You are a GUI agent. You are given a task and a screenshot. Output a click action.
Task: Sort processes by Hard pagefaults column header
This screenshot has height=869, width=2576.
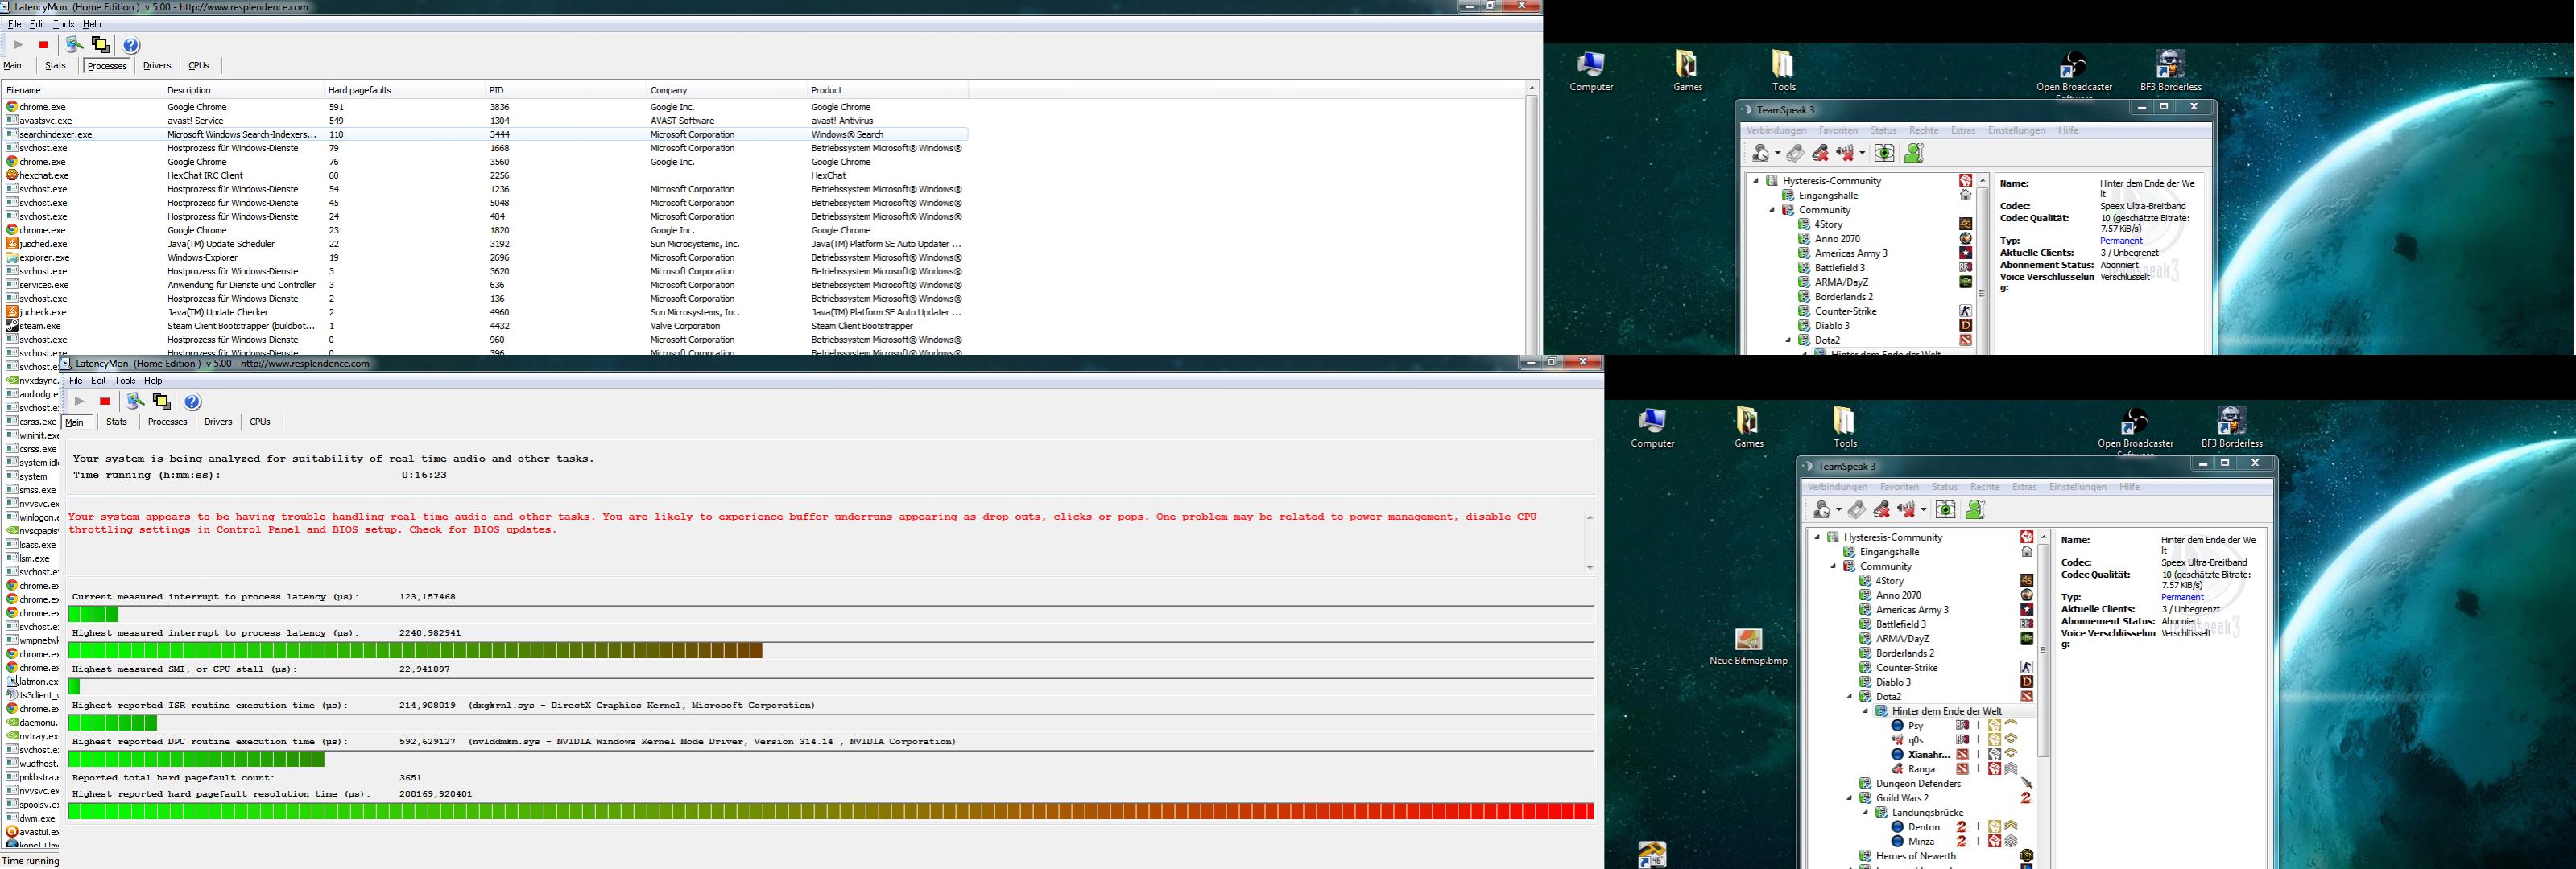[359, 90]
